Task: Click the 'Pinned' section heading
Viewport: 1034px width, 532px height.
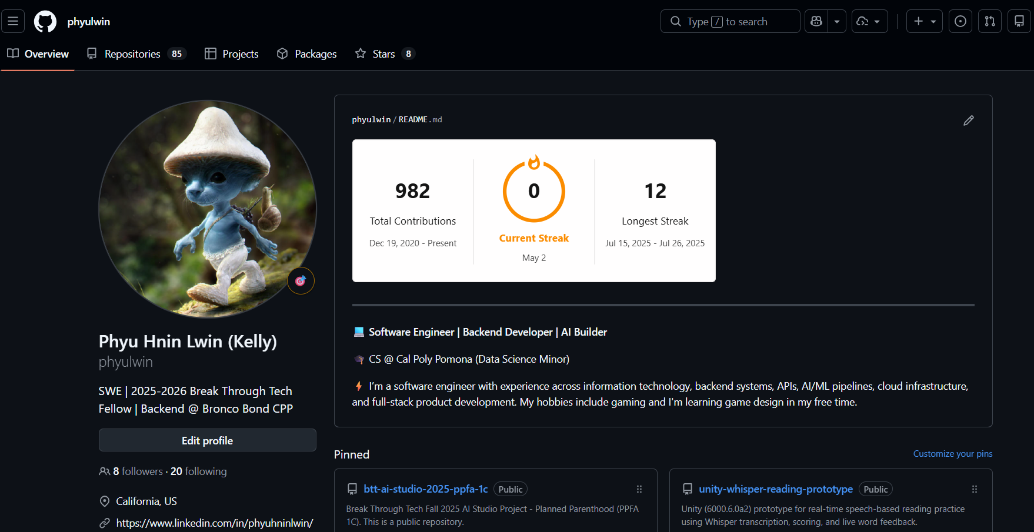Action: coord(352,454)
